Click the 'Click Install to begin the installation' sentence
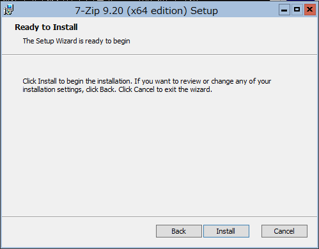Screen dimensions: 319x249 77,81
